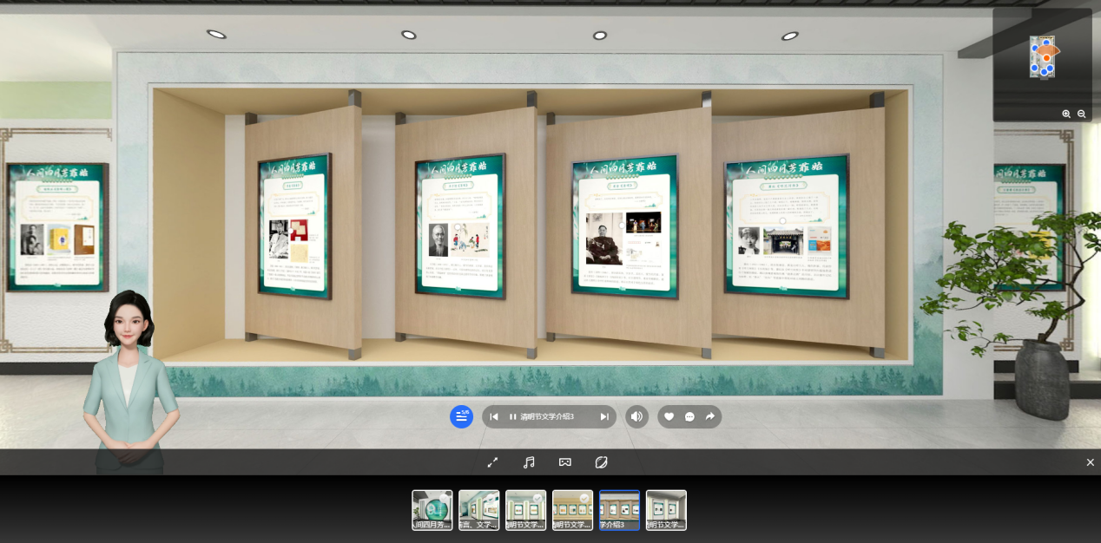The width and height of the screenshot is (1101, 543).
Task: Toggle background music note icon
Action: 529,462
